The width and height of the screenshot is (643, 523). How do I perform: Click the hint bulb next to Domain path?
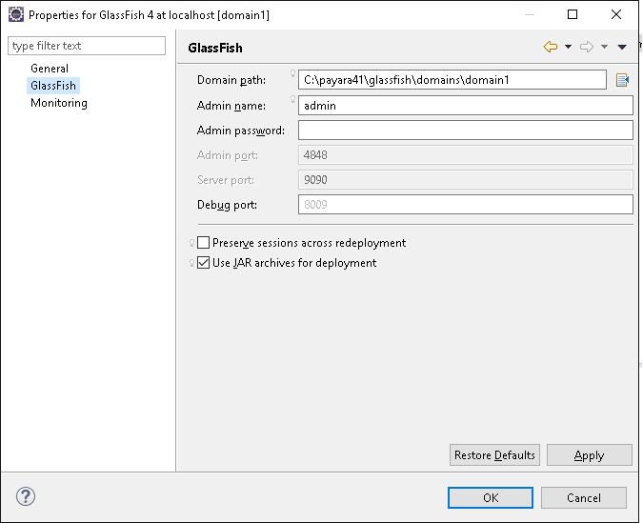pyautogui.click(x=292, y=73)
